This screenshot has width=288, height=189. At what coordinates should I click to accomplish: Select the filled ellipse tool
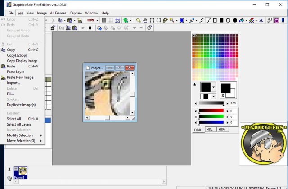coord(235,20)
